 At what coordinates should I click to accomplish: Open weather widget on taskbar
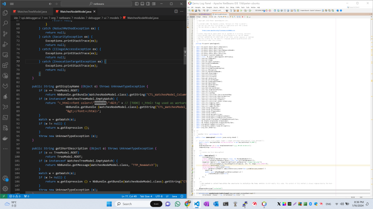click(10, 204)
